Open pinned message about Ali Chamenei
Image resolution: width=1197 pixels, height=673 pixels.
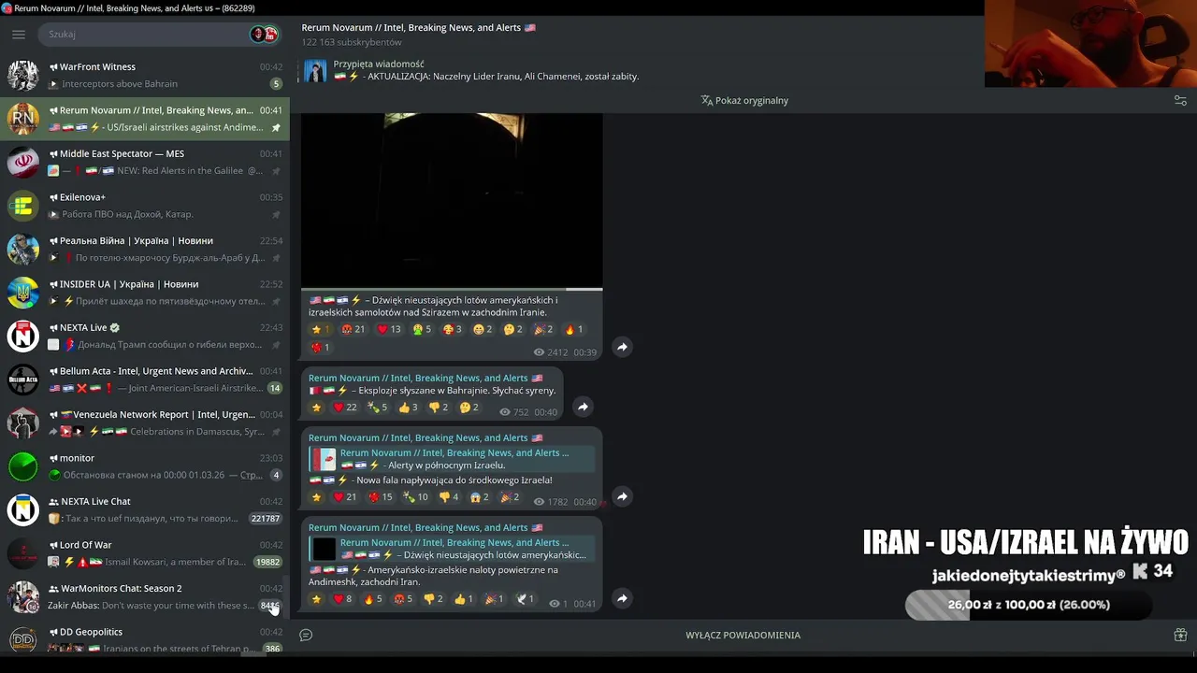click(x=486, y=70)
